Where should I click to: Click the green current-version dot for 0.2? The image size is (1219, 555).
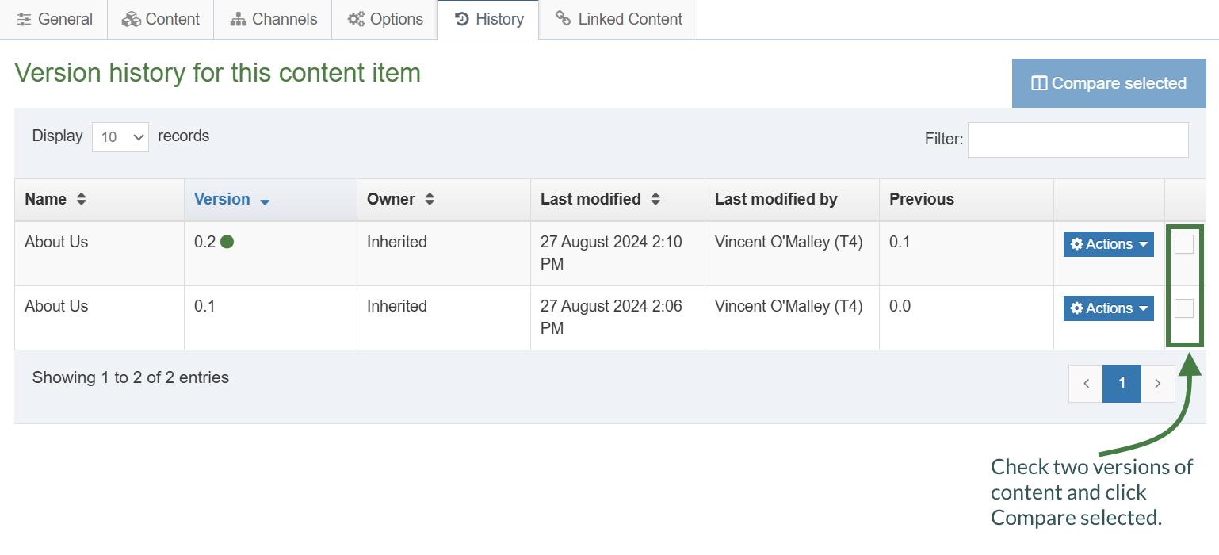[x=227, y=242]
